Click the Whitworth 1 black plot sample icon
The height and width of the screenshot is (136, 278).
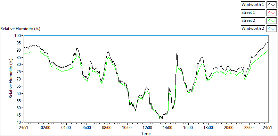coord(271,5)
